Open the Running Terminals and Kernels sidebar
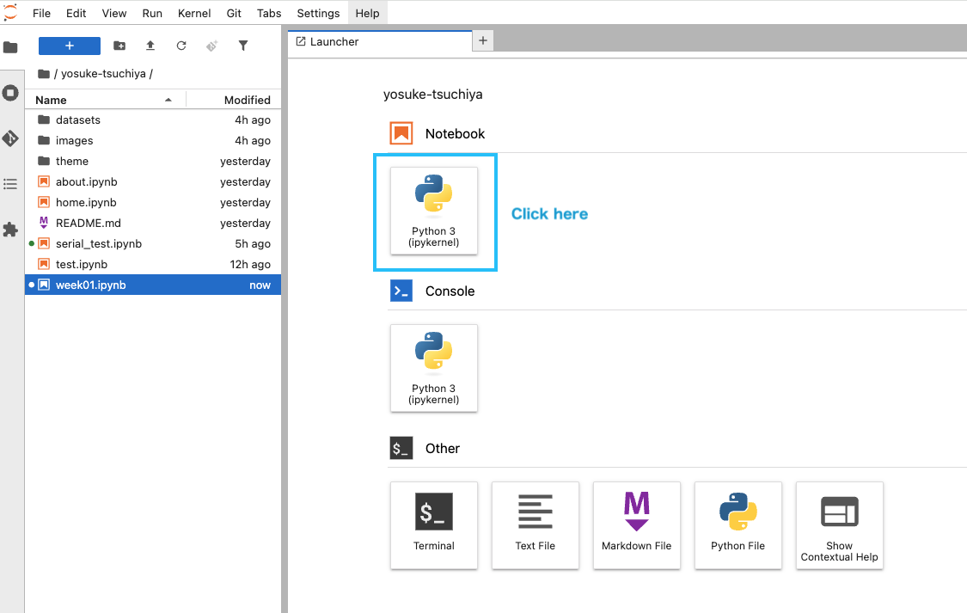The width and height of the screenshot is (967, 613). (x=10, y=93)
